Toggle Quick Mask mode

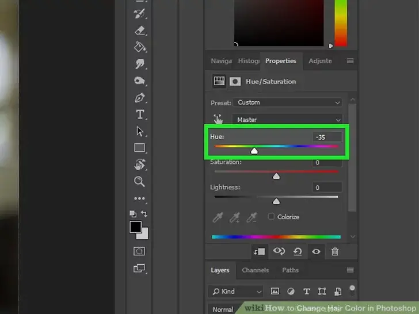[x=139, y=251]
